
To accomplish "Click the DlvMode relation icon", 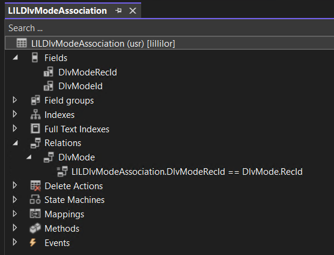I will pyautogui.click(x=49, y=157).
